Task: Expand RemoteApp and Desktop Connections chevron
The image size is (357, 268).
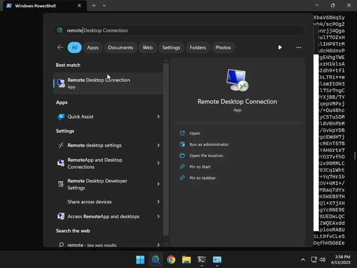Action: pos(158,163)
